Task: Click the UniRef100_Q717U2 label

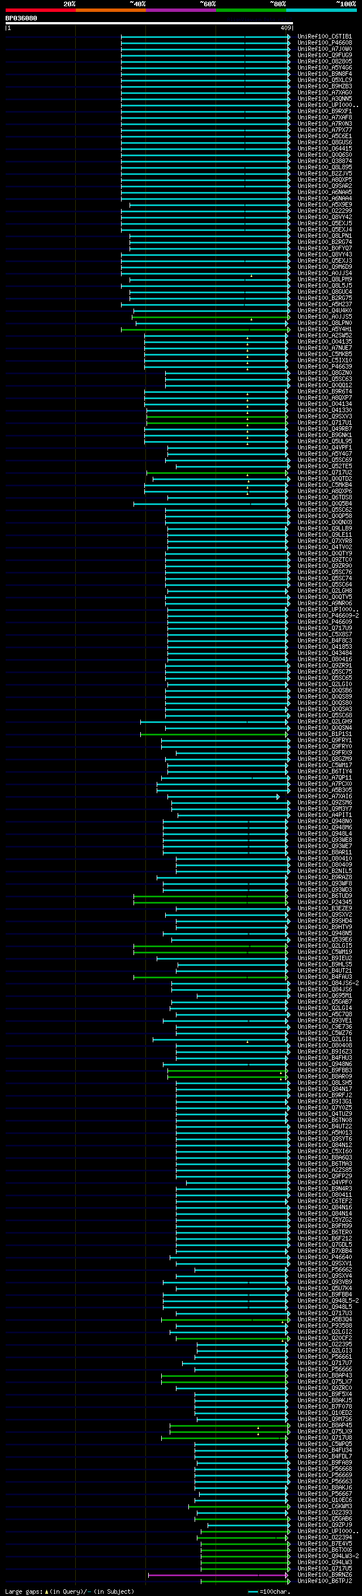Action: (x=325, y=472)
